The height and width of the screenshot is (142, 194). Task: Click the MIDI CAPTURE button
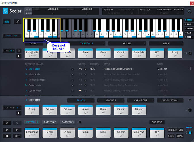click(x=175, y=130)
